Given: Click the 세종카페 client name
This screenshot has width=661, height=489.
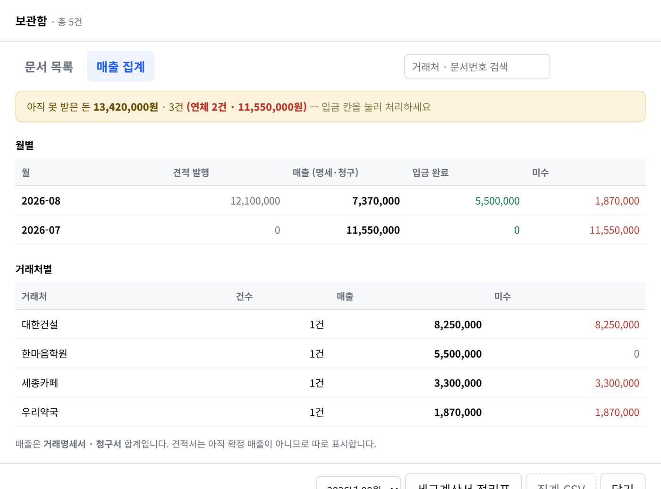Looking at the screenshot, I should pos(40,383).
